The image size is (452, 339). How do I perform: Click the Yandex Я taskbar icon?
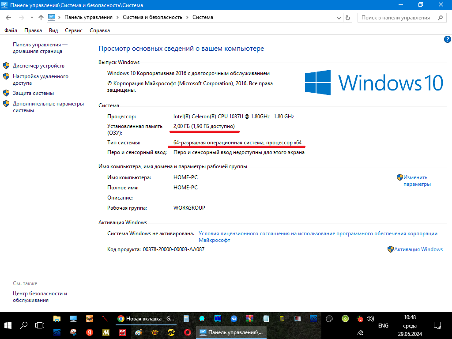click(x=90, y=332)
